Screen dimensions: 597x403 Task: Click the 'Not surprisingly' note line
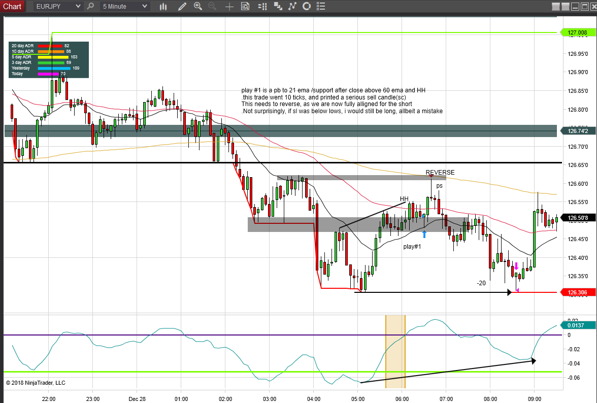click(342, 111)
